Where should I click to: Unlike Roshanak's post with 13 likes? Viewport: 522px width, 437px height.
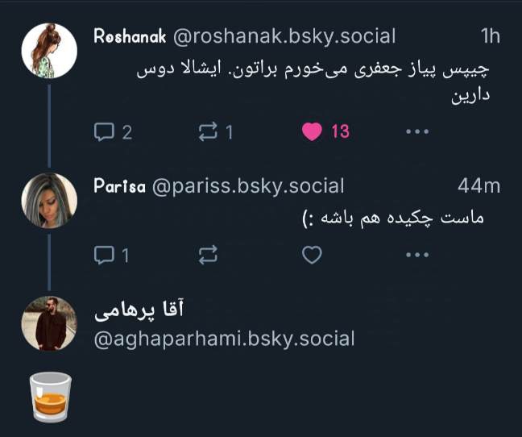(313, 131)
